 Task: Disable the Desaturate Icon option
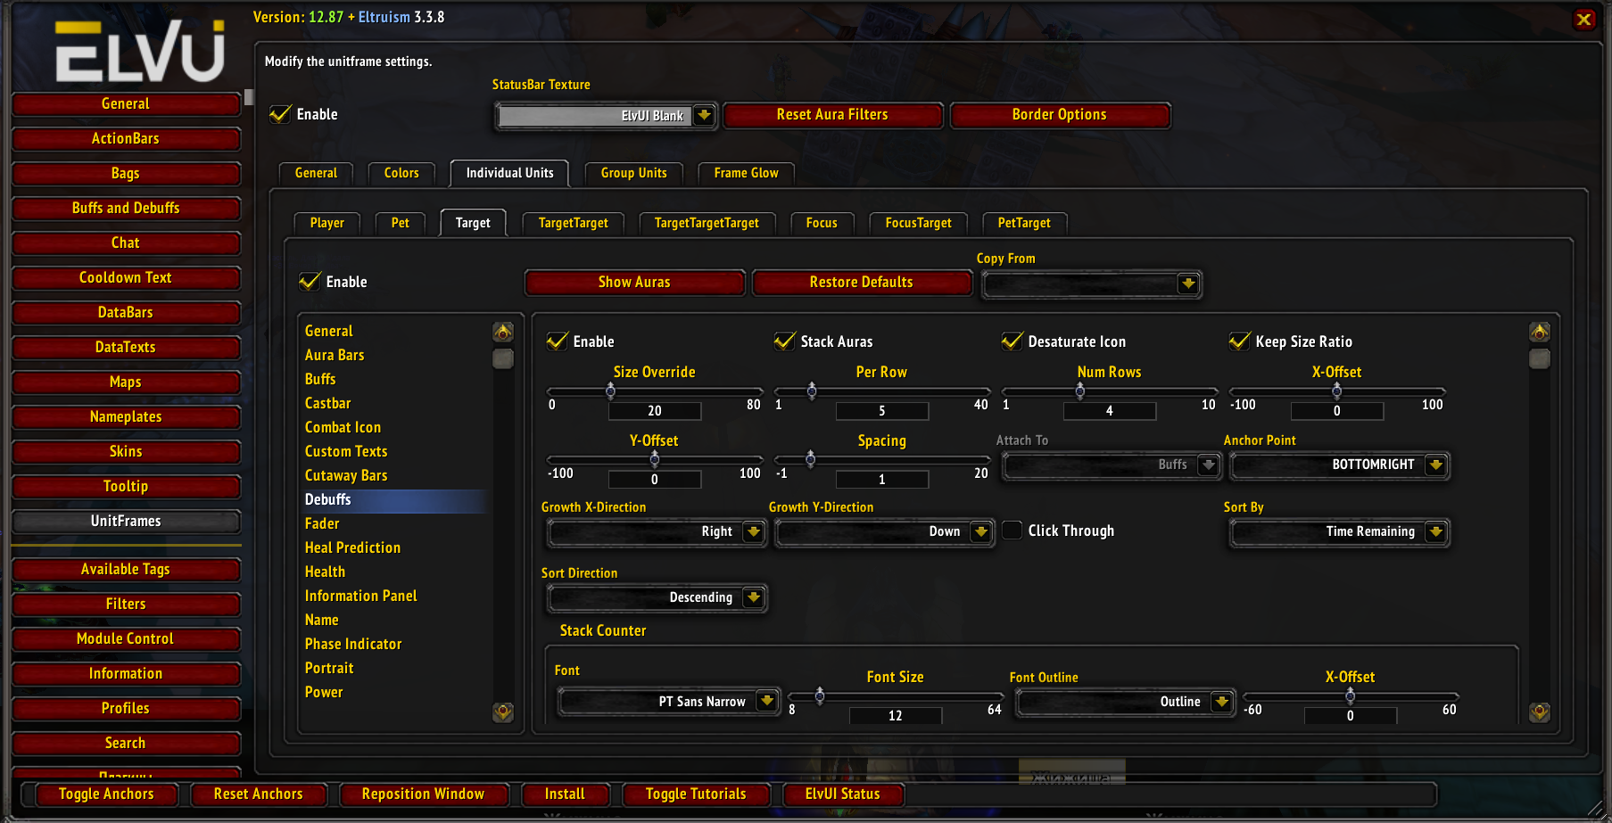click(x=1012, y=341)
